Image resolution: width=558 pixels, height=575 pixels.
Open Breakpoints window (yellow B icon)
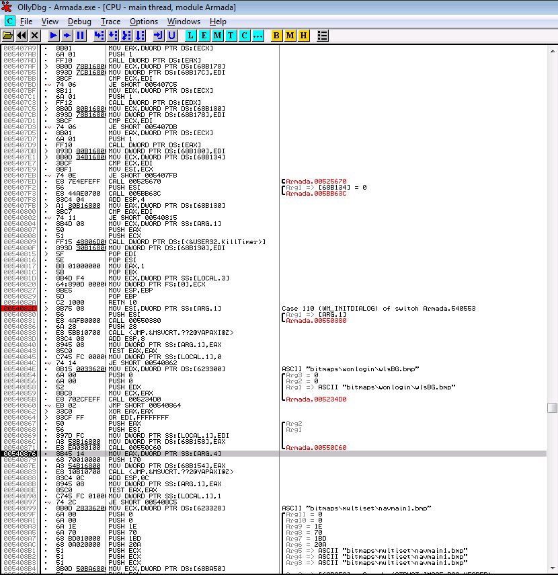(276, 36)
